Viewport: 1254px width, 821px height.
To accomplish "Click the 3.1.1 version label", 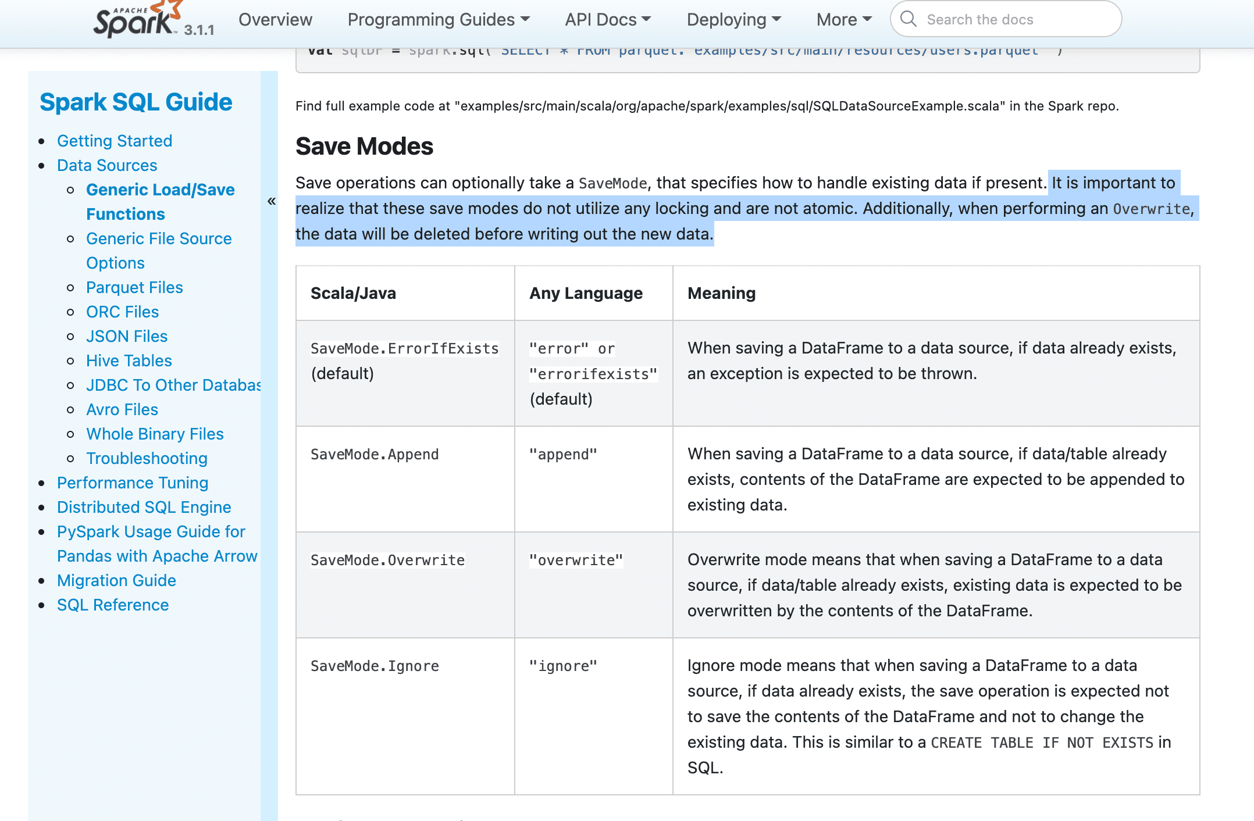I will tap(199, 30).
